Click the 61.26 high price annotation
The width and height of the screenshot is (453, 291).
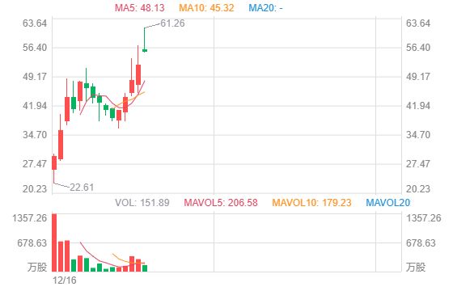tap(172, 23)
